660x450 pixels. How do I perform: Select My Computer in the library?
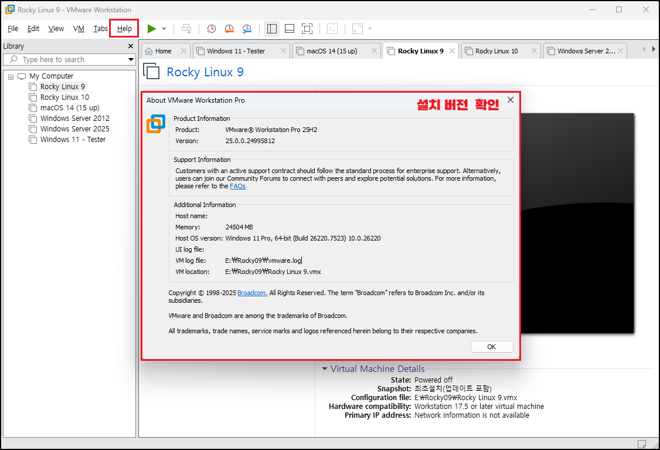click(52, 76)
